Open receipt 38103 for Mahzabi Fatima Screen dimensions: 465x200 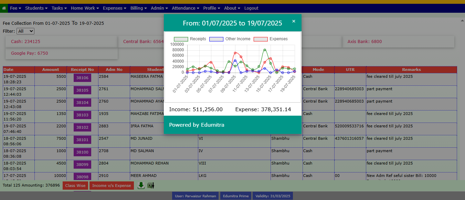pos(82,115)
